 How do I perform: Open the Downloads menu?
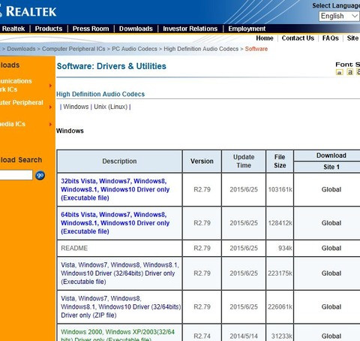[x=136, y=29]
